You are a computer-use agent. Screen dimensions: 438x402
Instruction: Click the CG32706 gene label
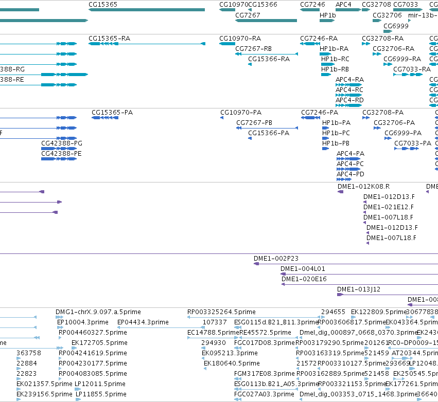[x=387, y=15]
